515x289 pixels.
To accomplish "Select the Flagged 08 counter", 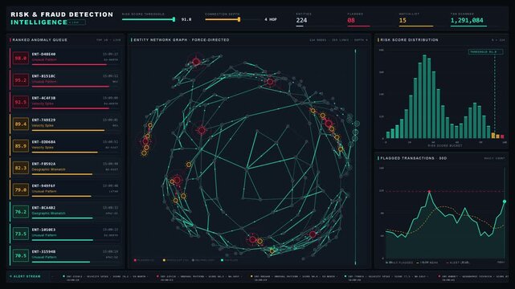I will [358, 19].
